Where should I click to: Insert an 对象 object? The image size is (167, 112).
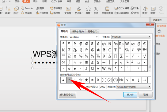135,8
